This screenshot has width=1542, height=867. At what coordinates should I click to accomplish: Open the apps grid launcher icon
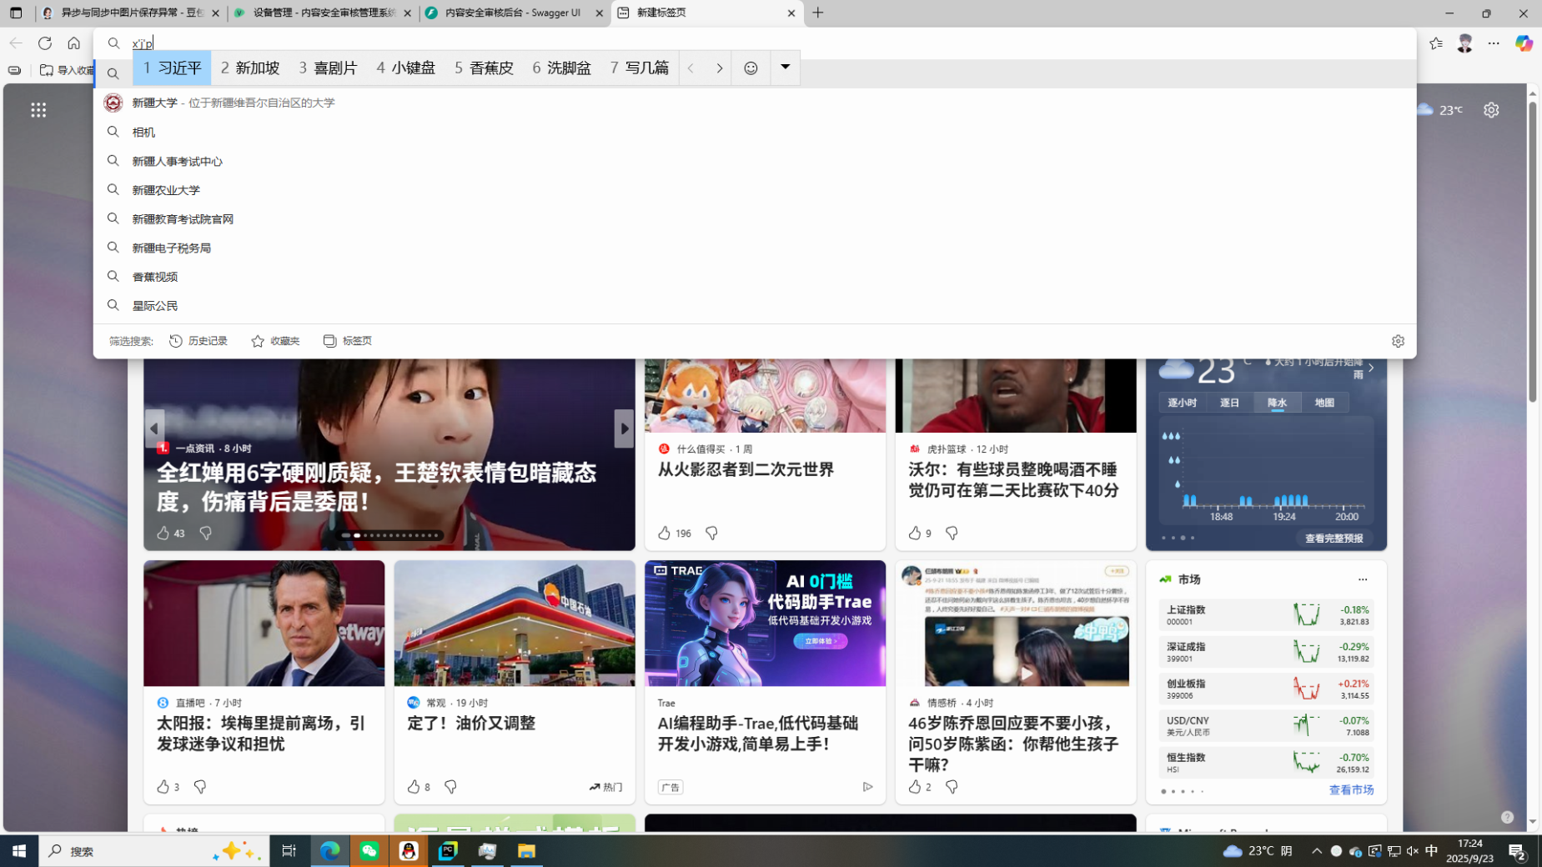(38, 110)
